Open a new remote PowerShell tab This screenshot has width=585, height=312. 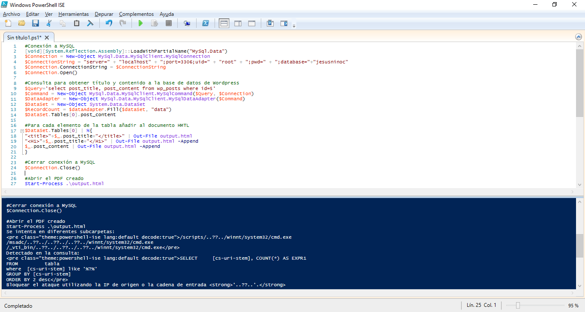coord(187,23)
